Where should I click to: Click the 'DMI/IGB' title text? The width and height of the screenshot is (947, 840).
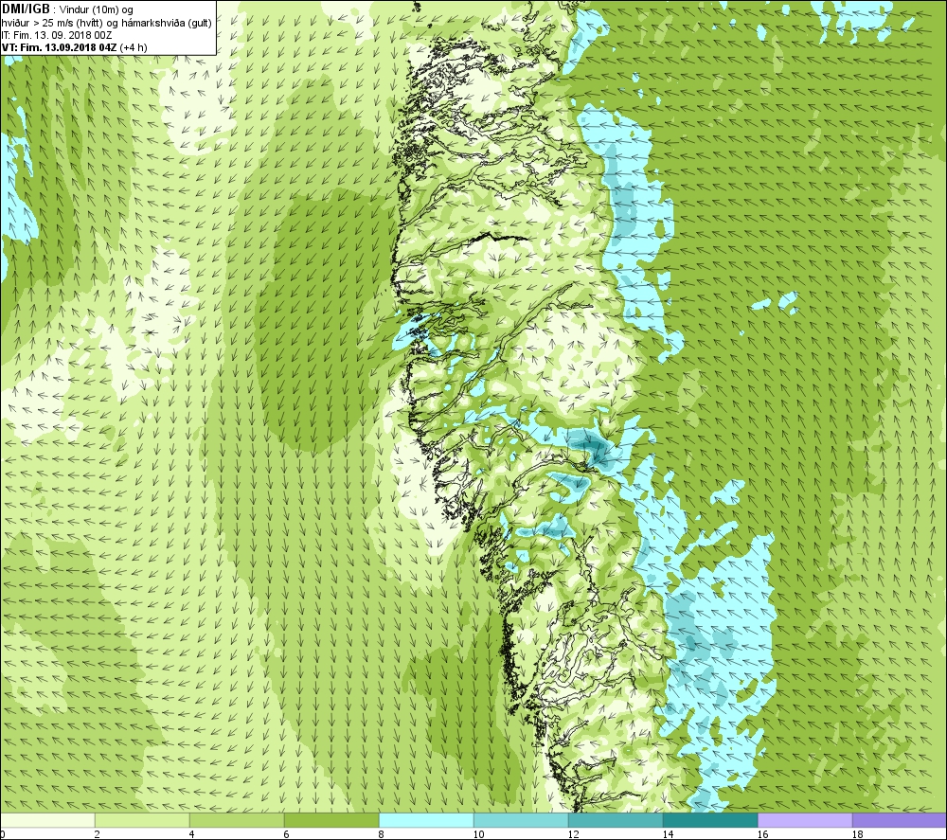pos(26,9)
